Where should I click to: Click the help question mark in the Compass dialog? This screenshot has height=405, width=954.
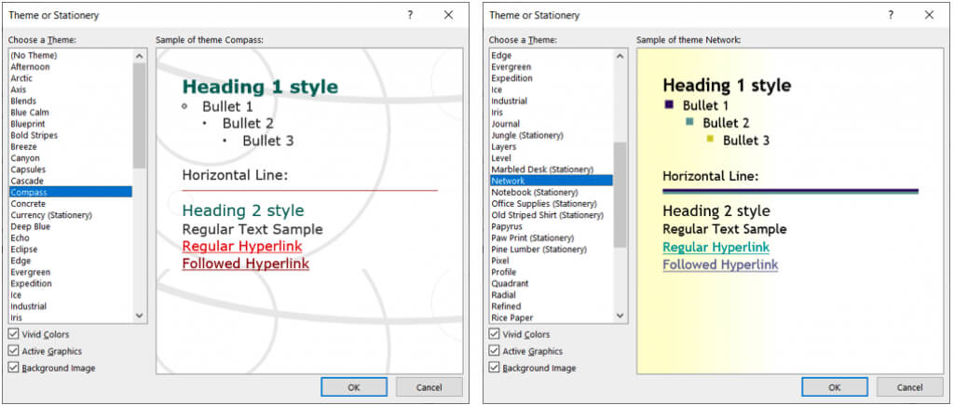coord(410,15)
